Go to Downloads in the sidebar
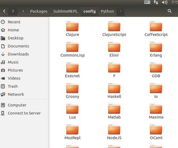 24,54
